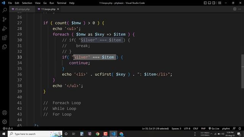This screenshot has width=244, height=137.
Task: Open the Edit menu
Action: pos(17,3)
